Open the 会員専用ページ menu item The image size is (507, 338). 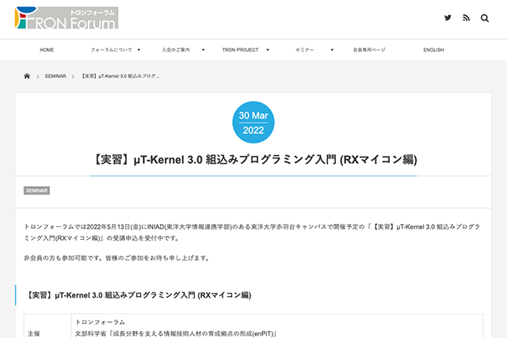(x=369, y=50)
